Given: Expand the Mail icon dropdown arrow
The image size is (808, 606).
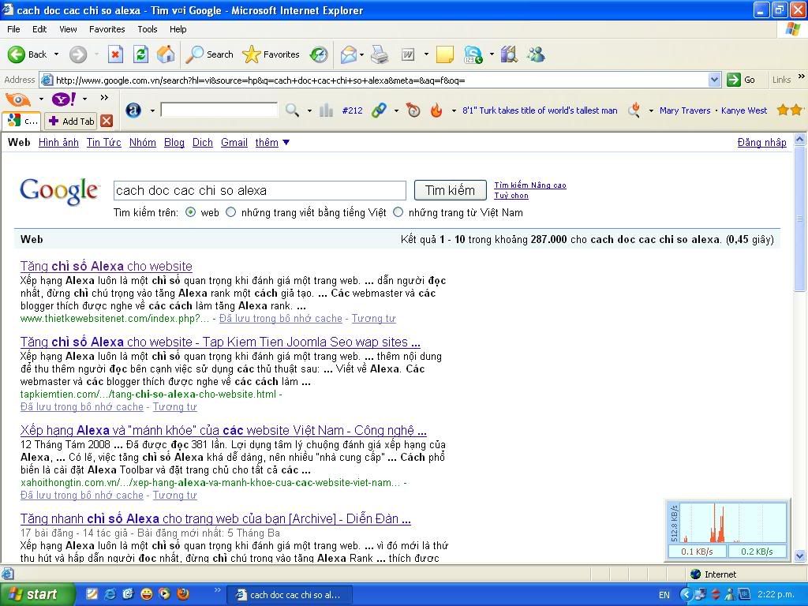Looking at the screenshot, I should [x=361, y=54].
